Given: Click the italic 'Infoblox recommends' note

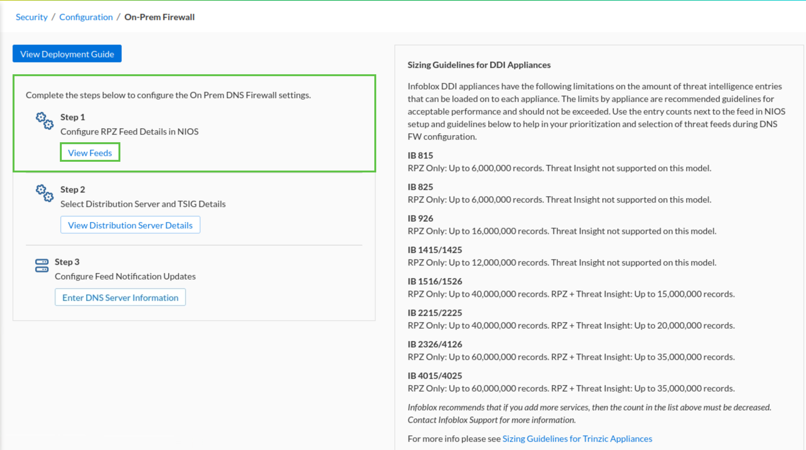Looking at the screenshot, I should coord(590,413).
